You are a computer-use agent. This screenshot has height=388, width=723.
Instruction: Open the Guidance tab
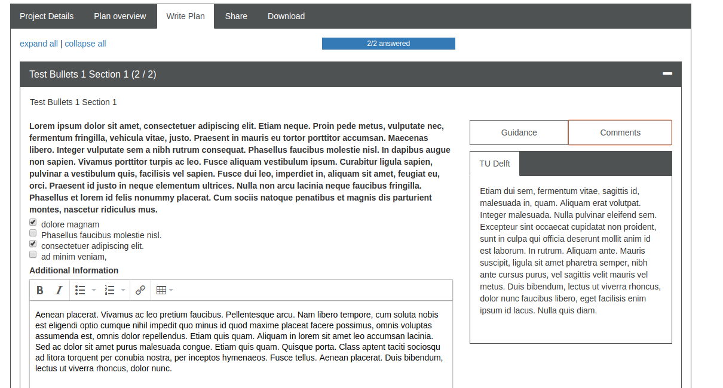click(519, 132)
